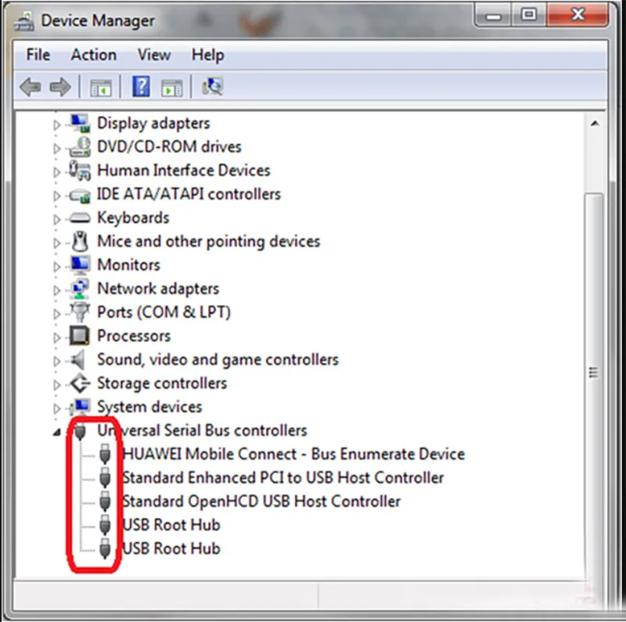Open the File menu
The height and width of the screenshot is (622, 626).
38,55
